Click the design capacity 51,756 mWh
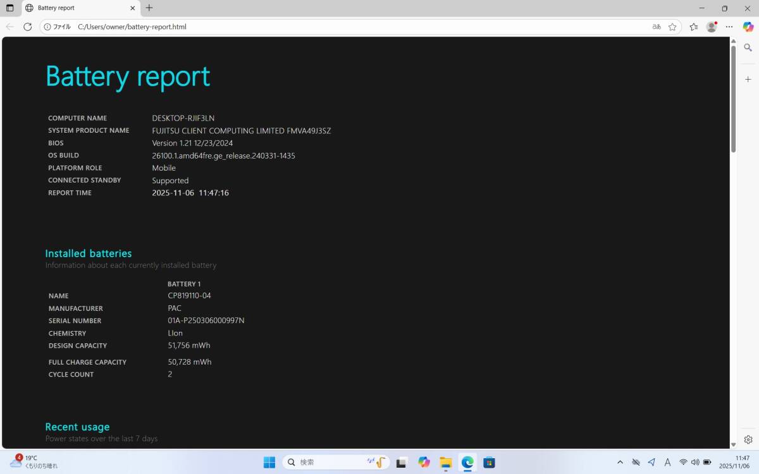 189,346
